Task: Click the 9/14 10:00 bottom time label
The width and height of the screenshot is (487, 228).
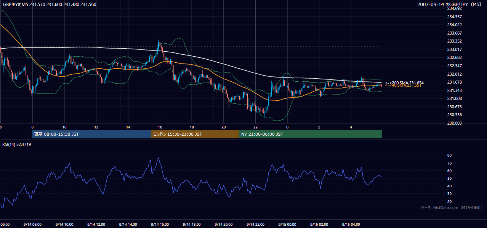Action: (x=64, y=225)
